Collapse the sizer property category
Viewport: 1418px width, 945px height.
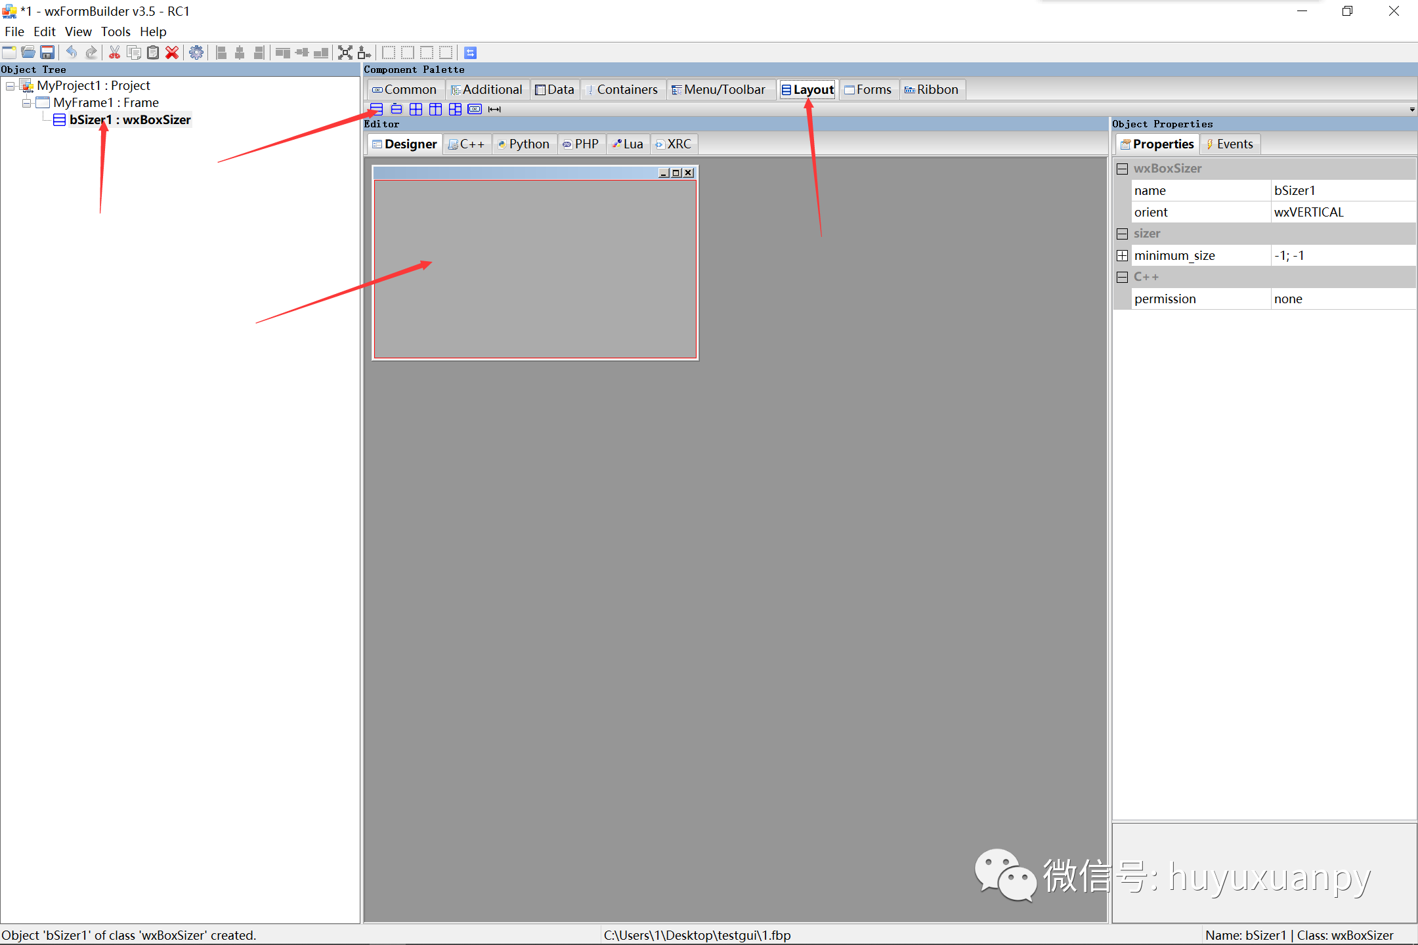click(1123, 234)
